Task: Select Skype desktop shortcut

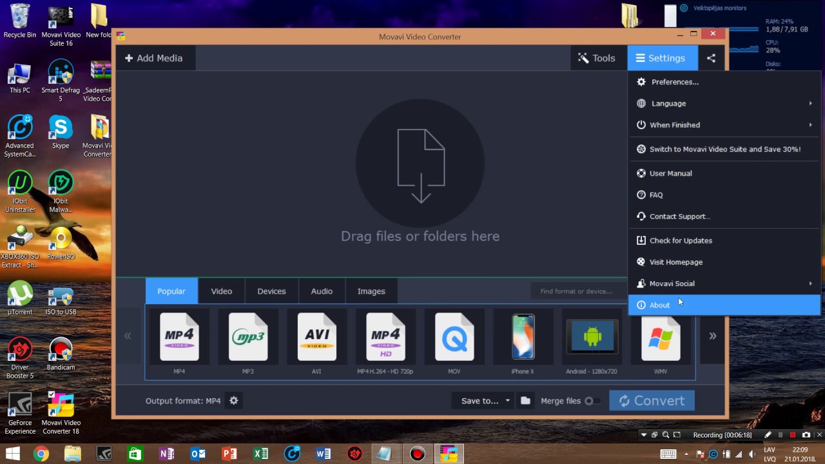Action: point(61,131)
